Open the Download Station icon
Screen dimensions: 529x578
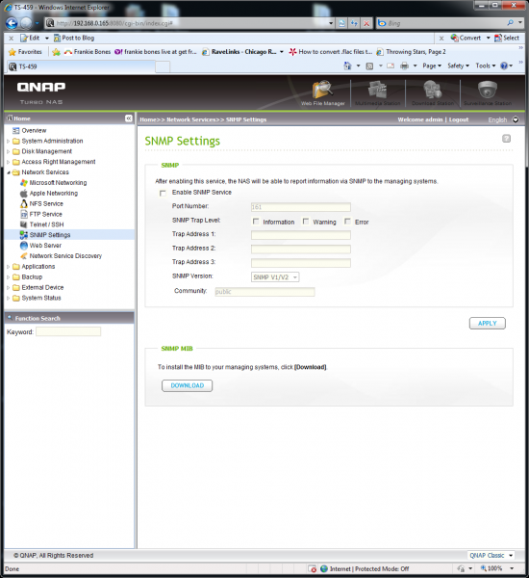[433, 93]
